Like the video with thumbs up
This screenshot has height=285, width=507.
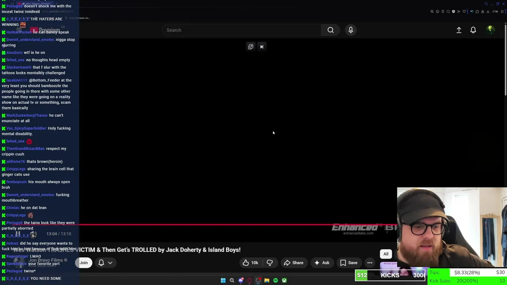(x=250, y=263)
